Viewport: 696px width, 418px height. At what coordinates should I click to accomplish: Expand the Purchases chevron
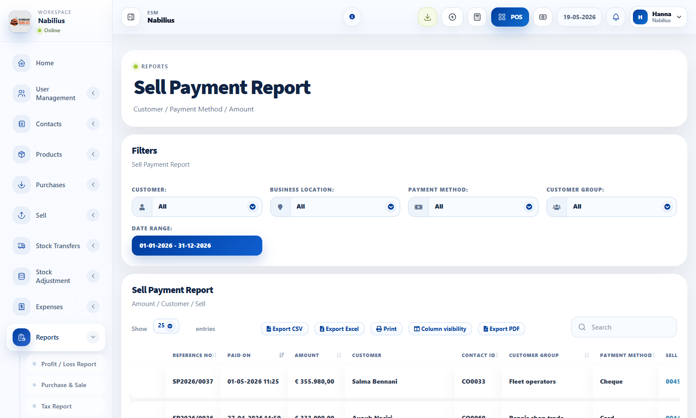[93, 185]
